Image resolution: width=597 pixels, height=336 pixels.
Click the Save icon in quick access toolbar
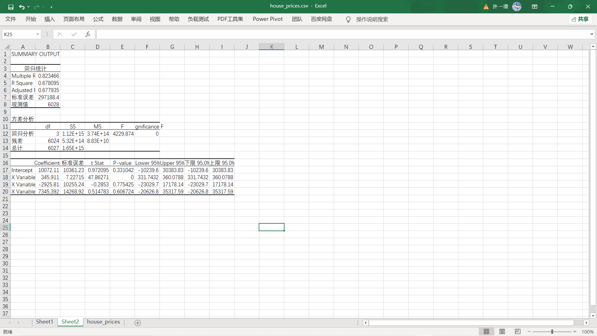pyautogui.click(x=11, y=7)
